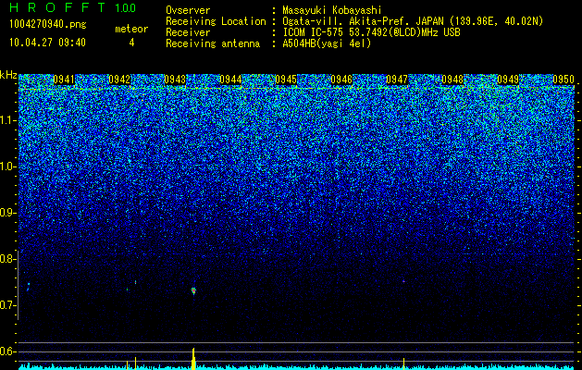Click the 0.6 kHz axis label
Viewport: 582px width, 370px height.
pyautogui.click(x=7, y=351)
